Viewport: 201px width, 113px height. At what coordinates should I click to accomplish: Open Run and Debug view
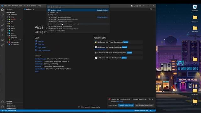point(3,25)
